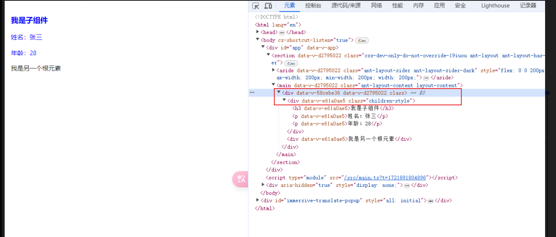
Task: Expand the head element node
Action: tap(258, 32)
